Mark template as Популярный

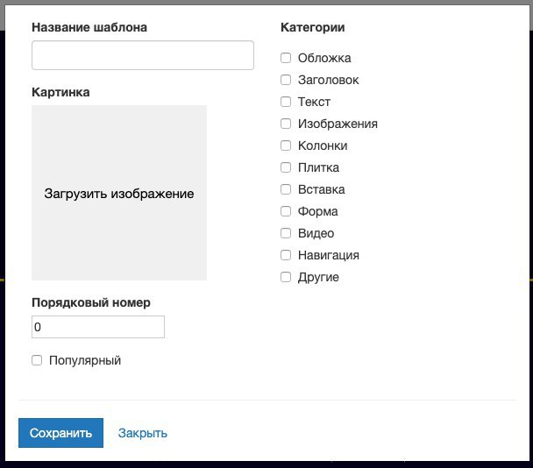click(x=37, y=360)
